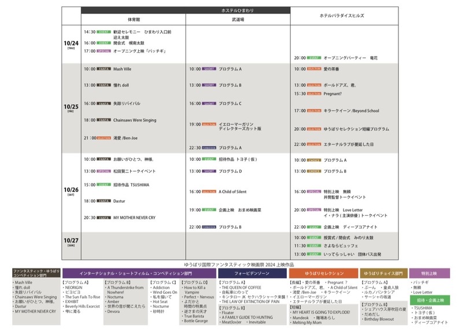Select 10/25 13:00 プログラム B in 武道場
The height and width of the screenshot is (331, 462).
click(x=215, y=85)
